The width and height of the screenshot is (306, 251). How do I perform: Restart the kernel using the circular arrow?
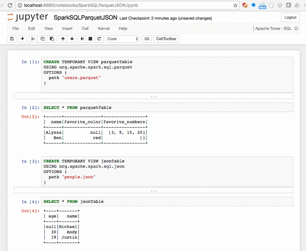[x=99, y=39]
